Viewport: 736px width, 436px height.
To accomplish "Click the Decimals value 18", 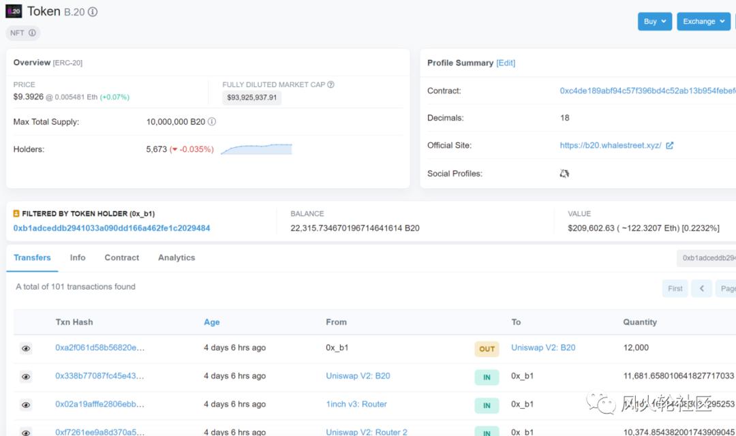I will click(x=565, y=118).
